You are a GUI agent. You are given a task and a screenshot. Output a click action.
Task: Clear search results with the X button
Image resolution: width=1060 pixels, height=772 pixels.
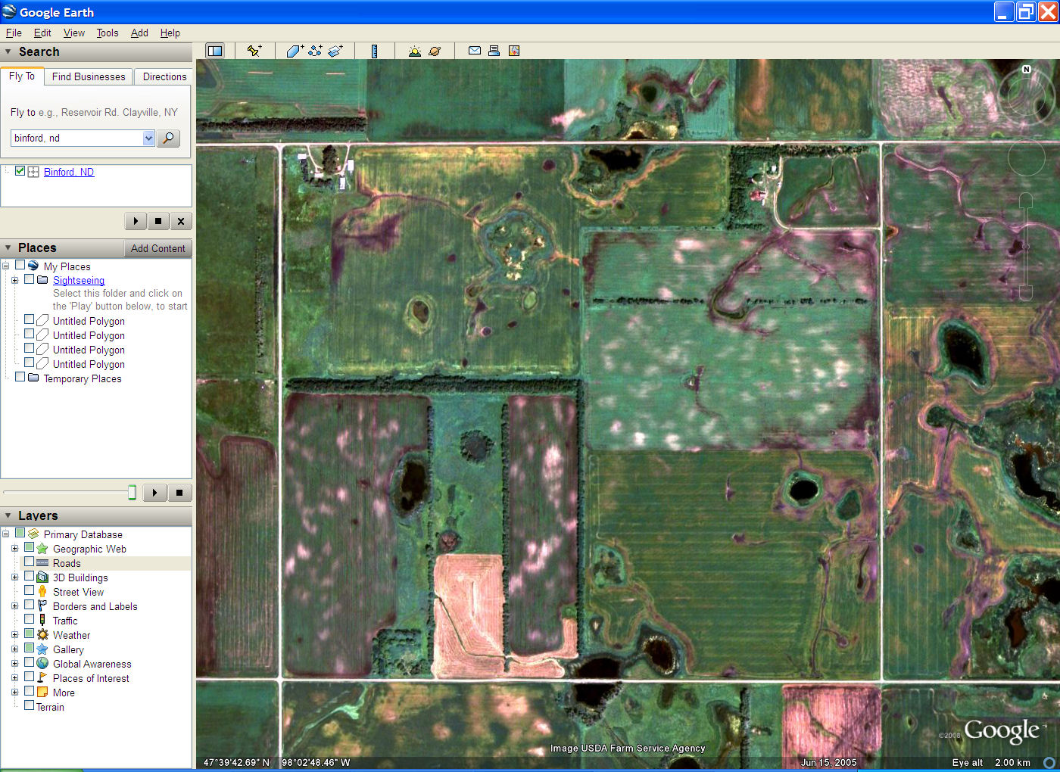pos(180,221)
